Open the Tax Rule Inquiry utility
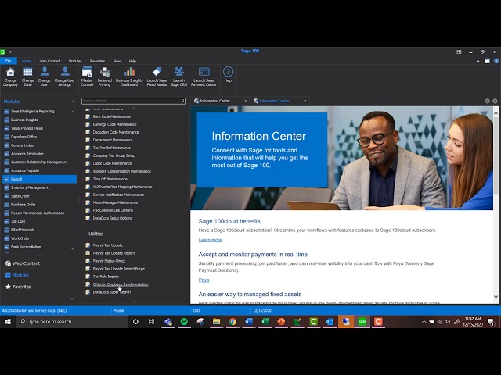Image resolution: width=501 pixels, height=375 pixels. [106, 277]
